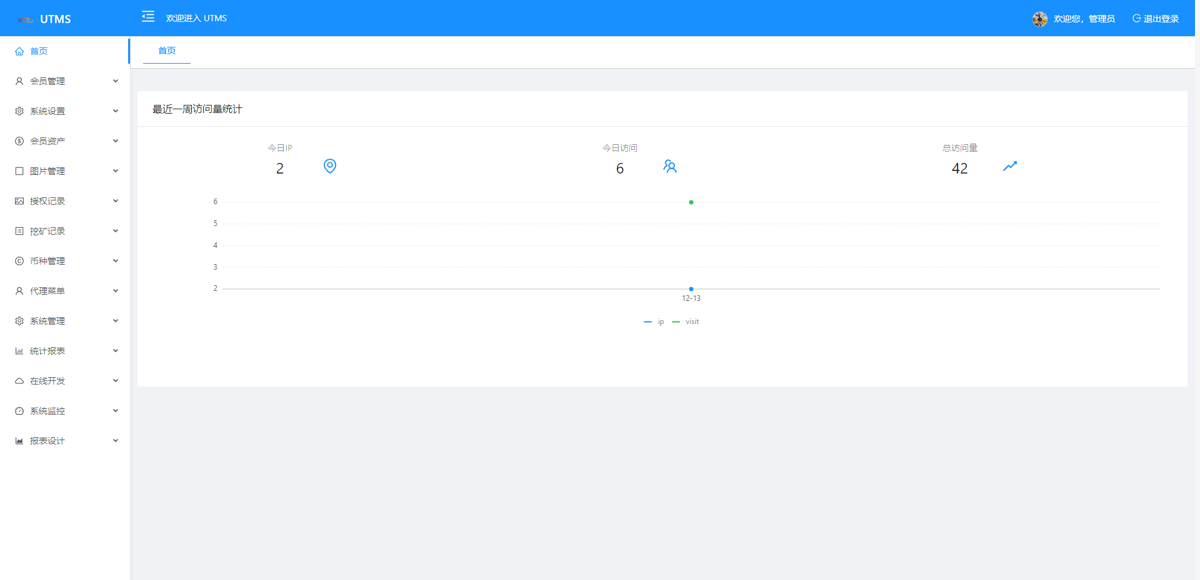Expand 系统设置 with its chevron
1200x580 pixels.
tap(116, 111)
